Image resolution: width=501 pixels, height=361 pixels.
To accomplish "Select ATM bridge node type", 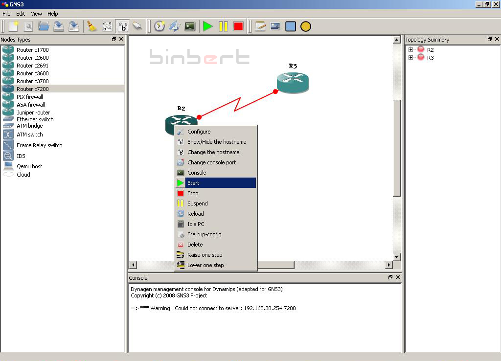I will pyautogui.click(x=63, y=126).
